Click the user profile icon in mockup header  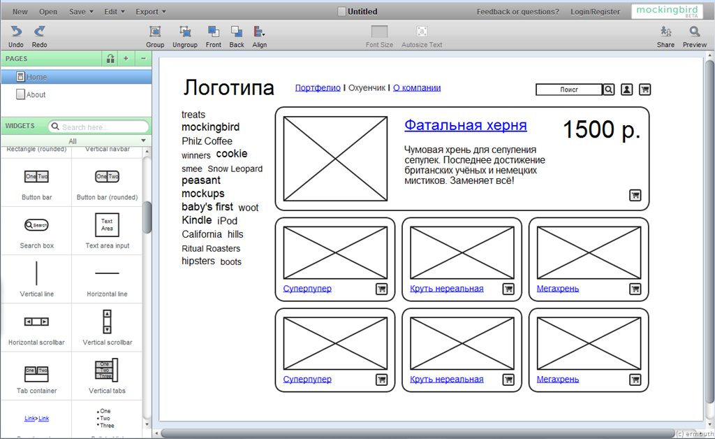tap(627, 89)
